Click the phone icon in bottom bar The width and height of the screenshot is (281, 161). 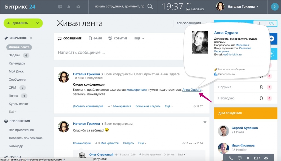(x=231, y=158)
